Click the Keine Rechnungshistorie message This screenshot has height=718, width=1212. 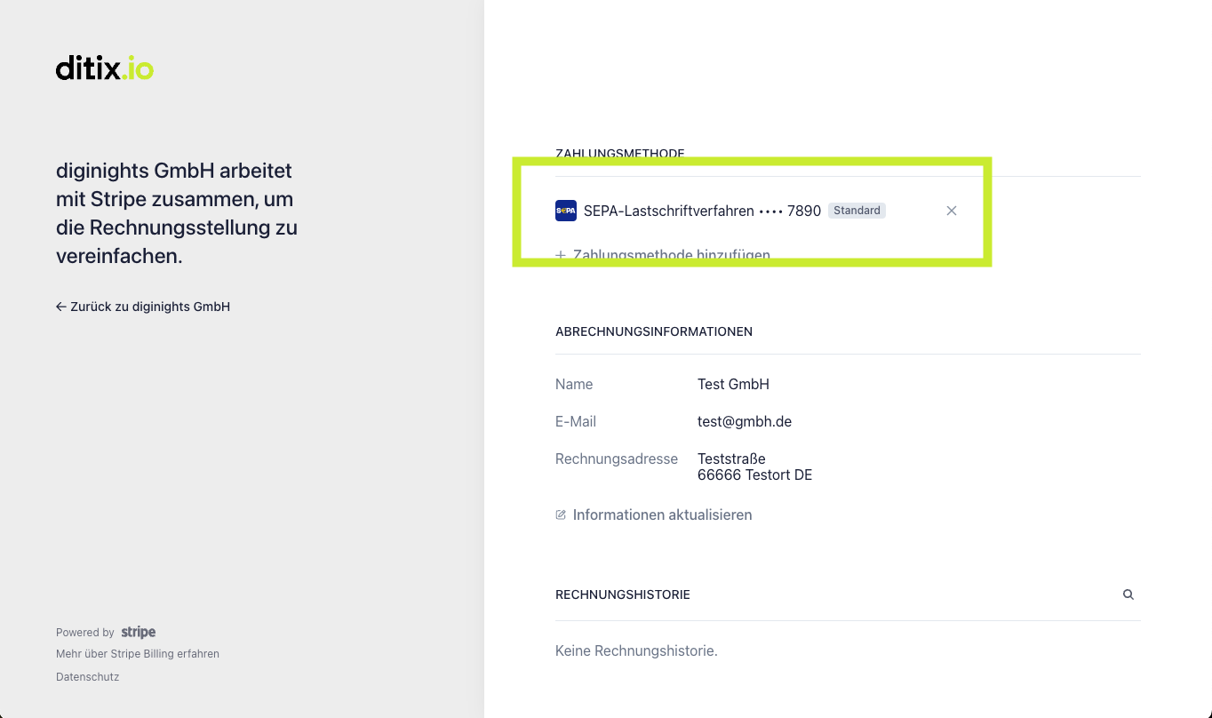coord(636,650)
